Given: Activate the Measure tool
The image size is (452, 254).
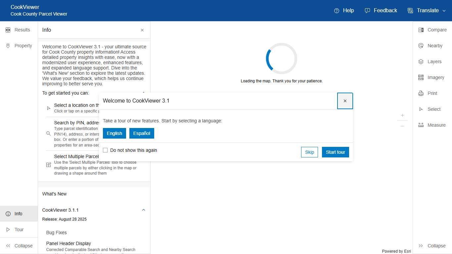Looking at the screenshot, I should (432, 125).
